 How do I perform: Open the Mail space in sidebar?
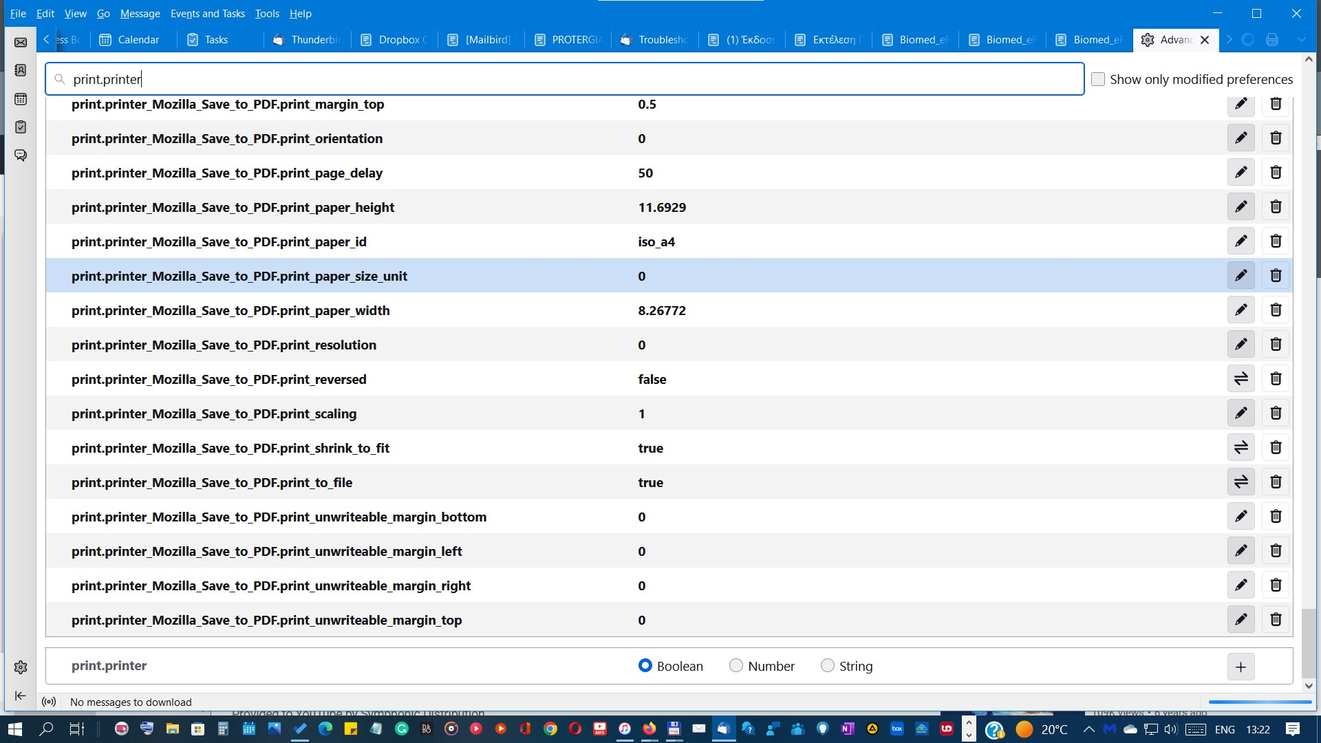point(21,43)
